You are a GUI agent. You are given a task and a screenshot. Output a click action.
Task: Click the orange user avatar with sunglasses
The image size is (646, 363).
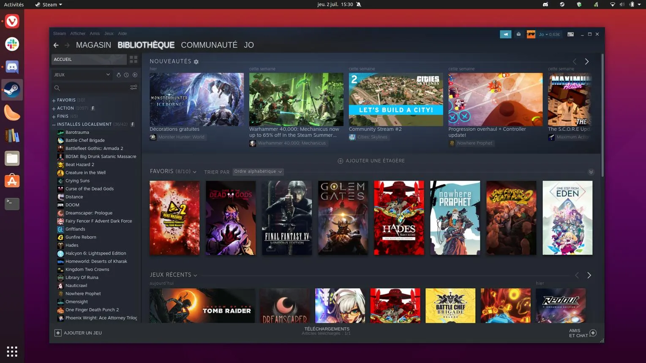(531, 34)
